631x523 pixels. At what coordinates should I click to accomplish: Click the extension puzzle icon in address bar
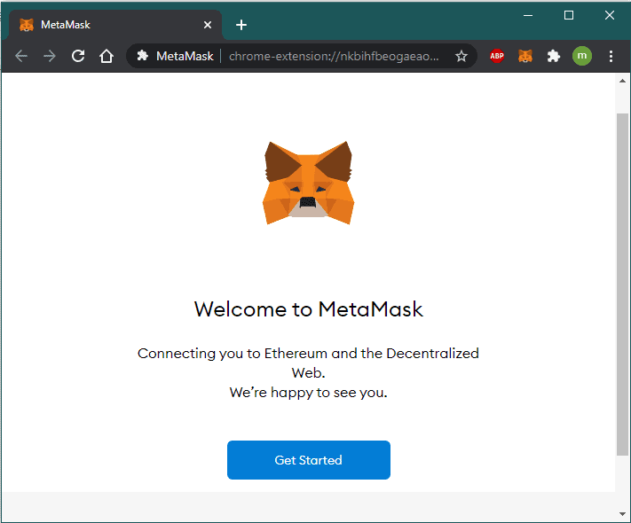[x=143, y=56]
